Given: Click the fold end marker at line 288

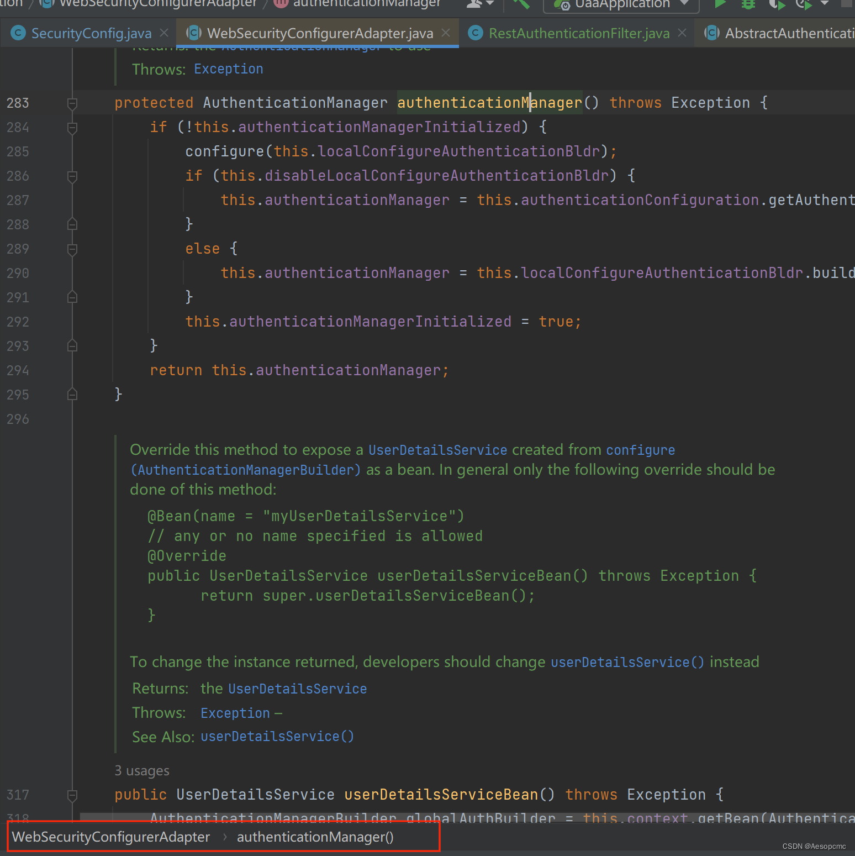Looking at the screenshot, I should tap(72, 224).
